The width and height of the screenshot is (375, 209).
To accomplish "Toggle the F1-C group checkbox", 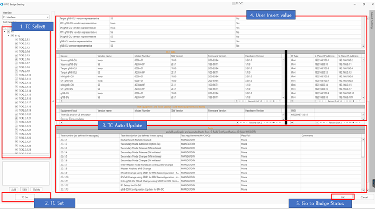I will point(12,36).
